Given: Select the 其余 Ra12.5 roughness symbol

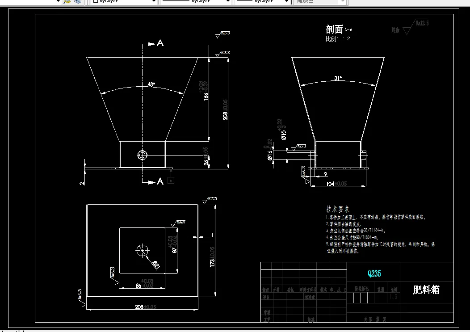Looking at the screenshot, I should 410,27.
